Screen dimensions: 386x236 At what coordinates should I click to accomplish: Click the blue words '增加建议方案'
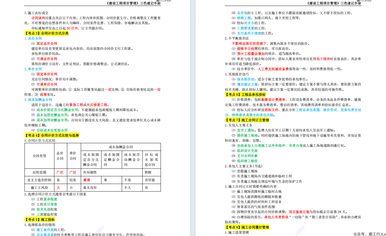coord(247,84)
